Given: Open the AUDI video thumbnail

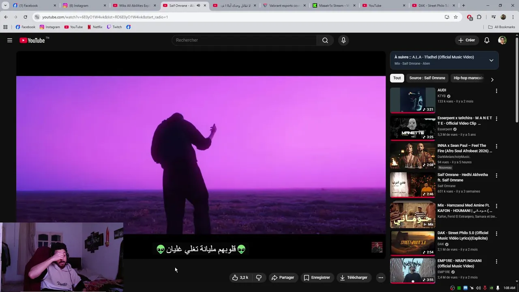Looking at the screenshot, I should click(412, 100).
